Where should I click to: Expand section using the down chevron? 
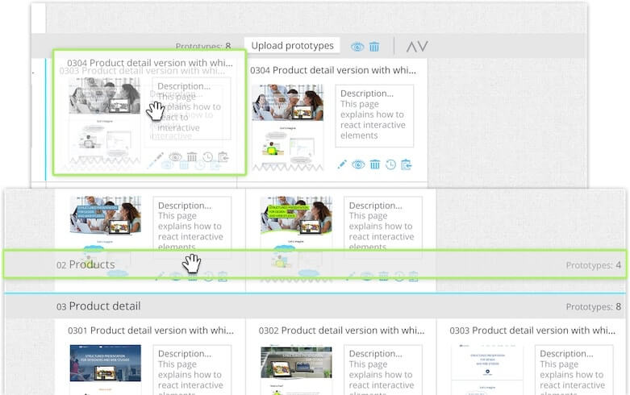(423, 47)
